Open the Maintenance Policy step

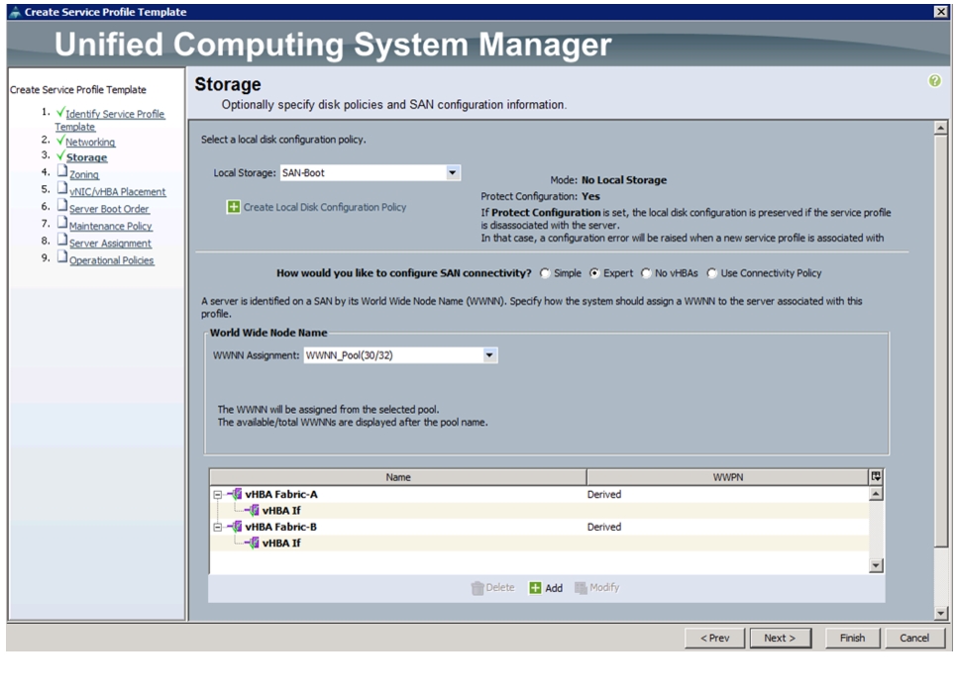coord(111,226)
